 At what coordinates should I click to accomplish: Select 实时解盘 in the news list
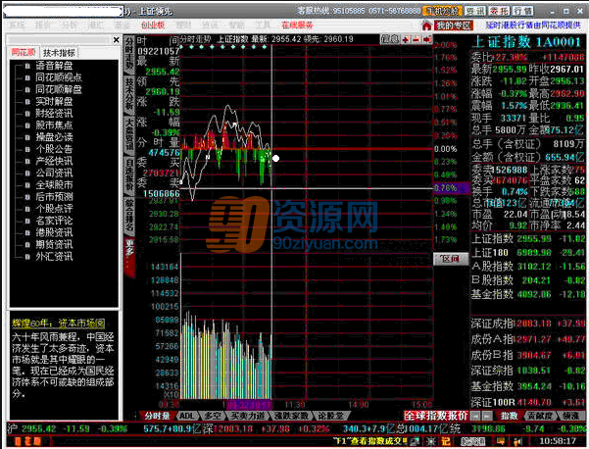point(54,102)
